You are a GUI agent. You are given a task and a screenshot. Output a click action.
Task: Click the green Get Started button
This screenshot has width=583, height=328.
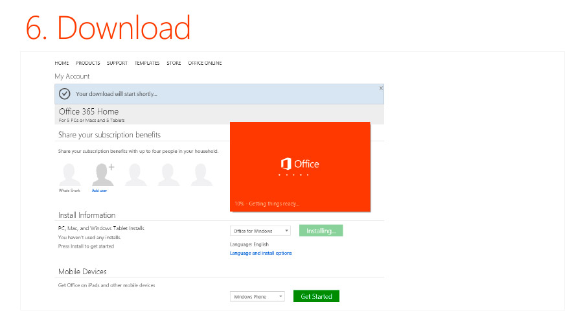[316, 296]
